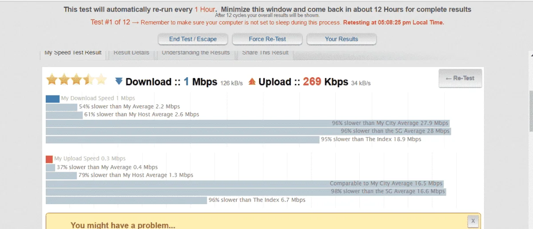
Task: Select '96% slower than the SG Average 28 Mbps' bar
Action: [x=248, y=131]
